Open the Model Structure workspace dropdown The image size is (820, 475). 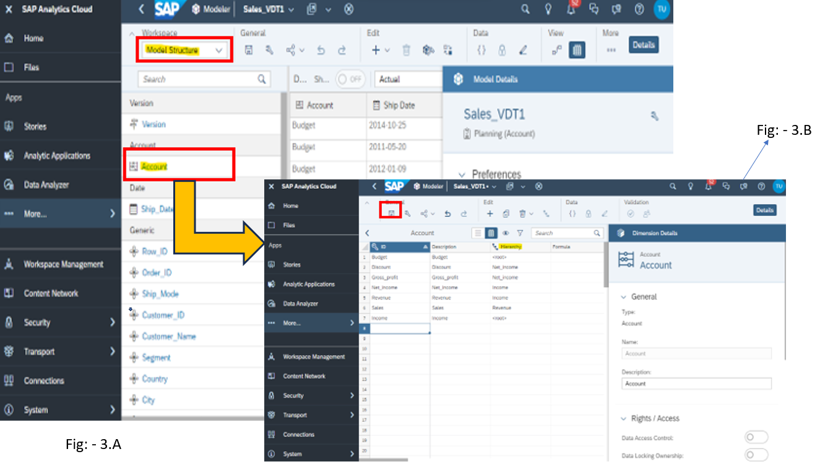(184, 50)
